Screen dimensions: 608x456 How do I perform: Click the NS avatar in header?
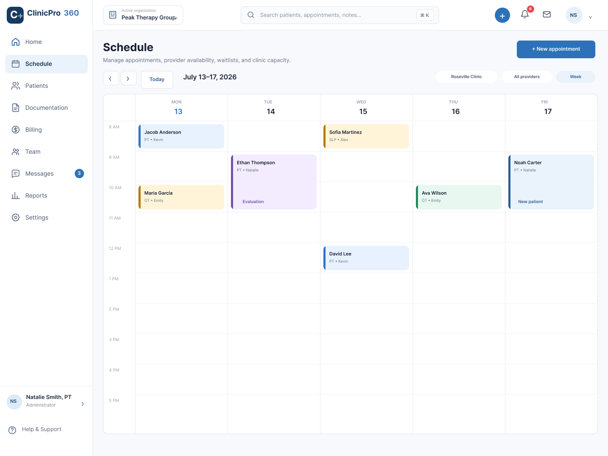pyautogui.click(x=574, y=15)
